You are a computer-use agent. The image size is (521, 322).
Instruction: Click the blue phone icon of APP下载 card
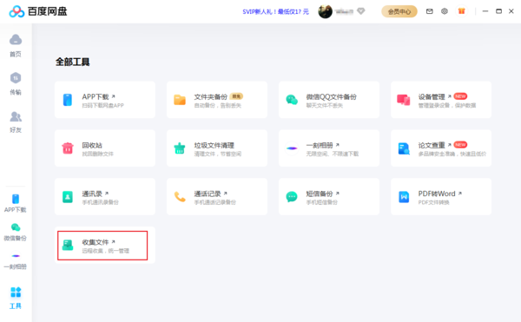tap(68, 100)
